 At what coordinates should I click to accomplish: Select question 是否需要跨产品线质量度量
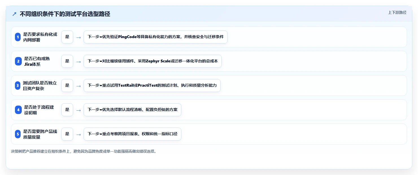pos(40,134)
